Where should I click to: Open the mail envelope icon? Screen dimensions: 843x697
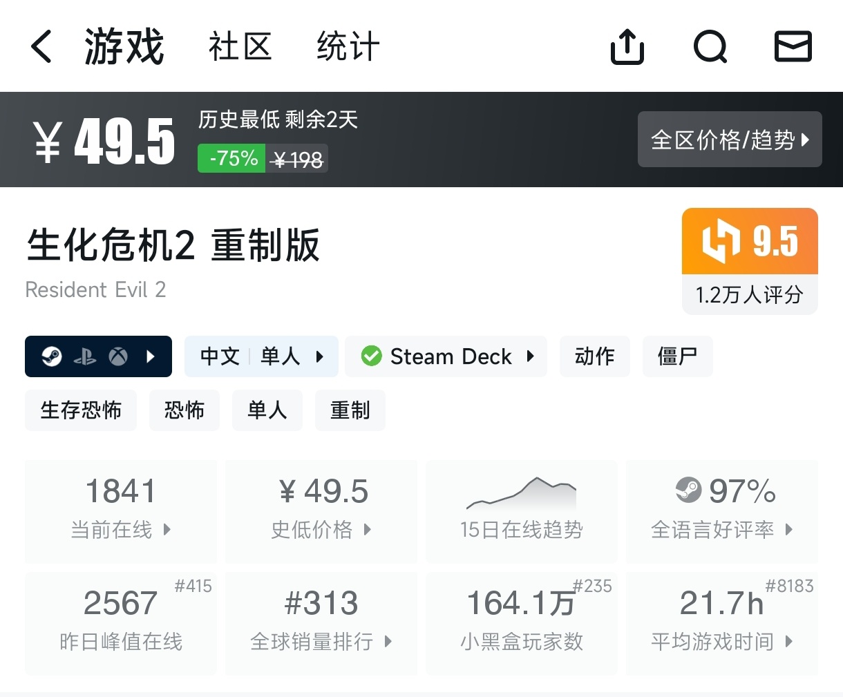coord(793,48)
